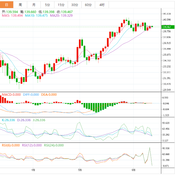Click the 95.938 RSI axis label
This screenshot has height=175, width=175.
tap(166, 148)
